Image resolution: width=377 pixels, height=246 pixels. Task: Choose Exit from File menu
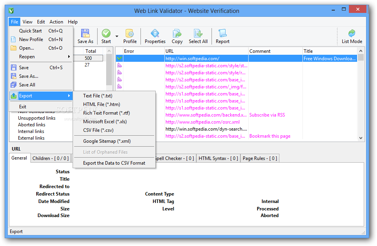point(41,107)
